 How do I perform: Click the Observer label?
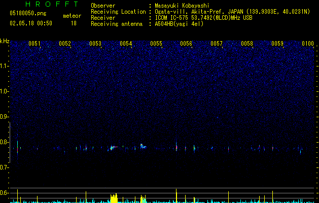(103, 6)
